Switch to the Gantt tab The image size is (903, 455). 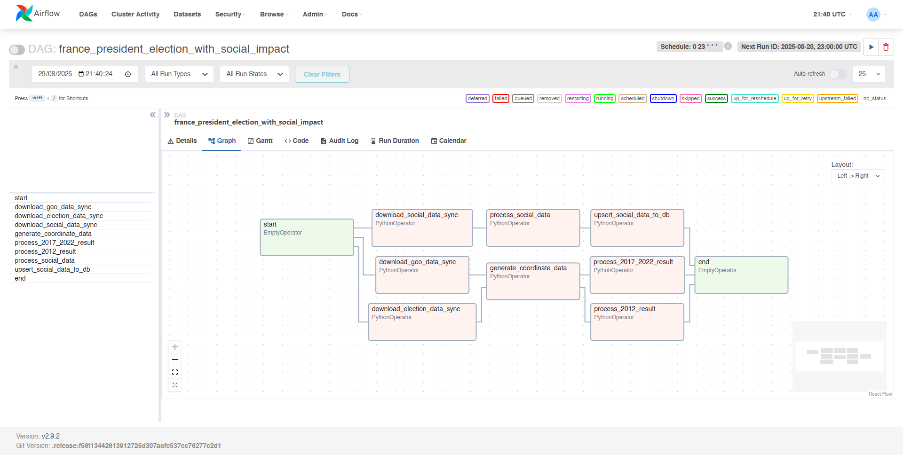pyautogui.click(x=260, y=141)
